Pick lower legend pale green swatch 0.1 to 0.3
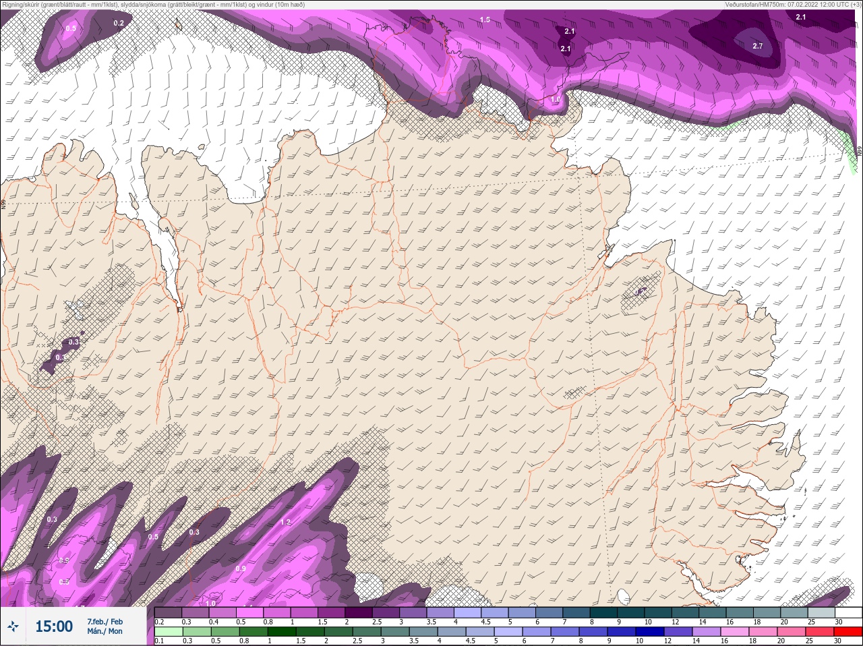The height and width of the screenshot is (646, 863). coord(169,632)
